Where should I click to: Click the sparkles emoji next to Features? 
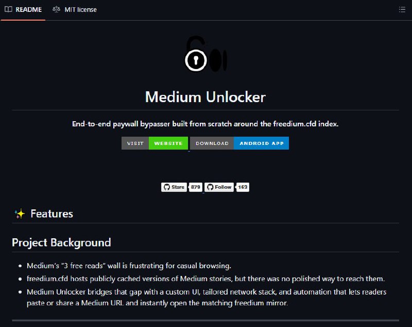click(20, 214)
